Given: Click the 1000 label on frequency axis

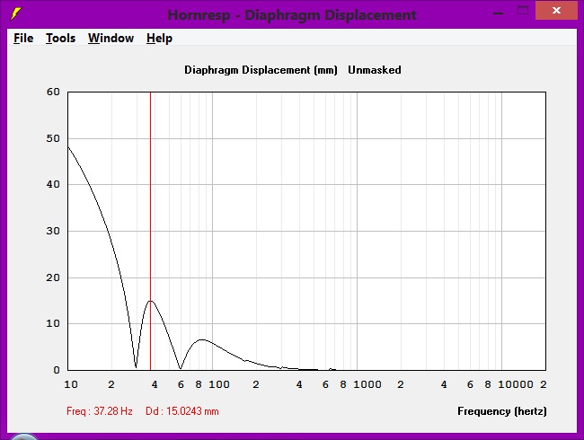Looking at the screenshot, I should 367,384.
